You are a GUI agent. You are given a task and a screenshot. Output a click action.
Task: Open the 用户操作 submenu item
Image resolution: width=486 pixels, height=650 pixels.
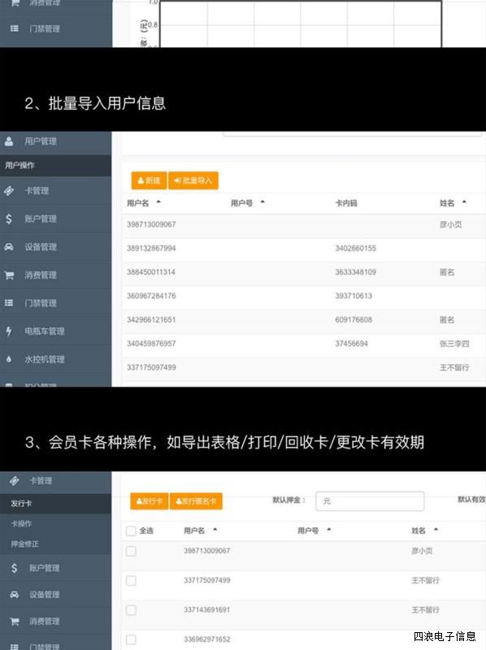point(55,166)
